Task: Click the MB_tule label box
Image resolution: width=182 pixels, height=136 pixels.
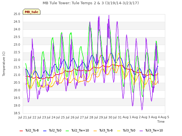Action: (x=32, y=12)
